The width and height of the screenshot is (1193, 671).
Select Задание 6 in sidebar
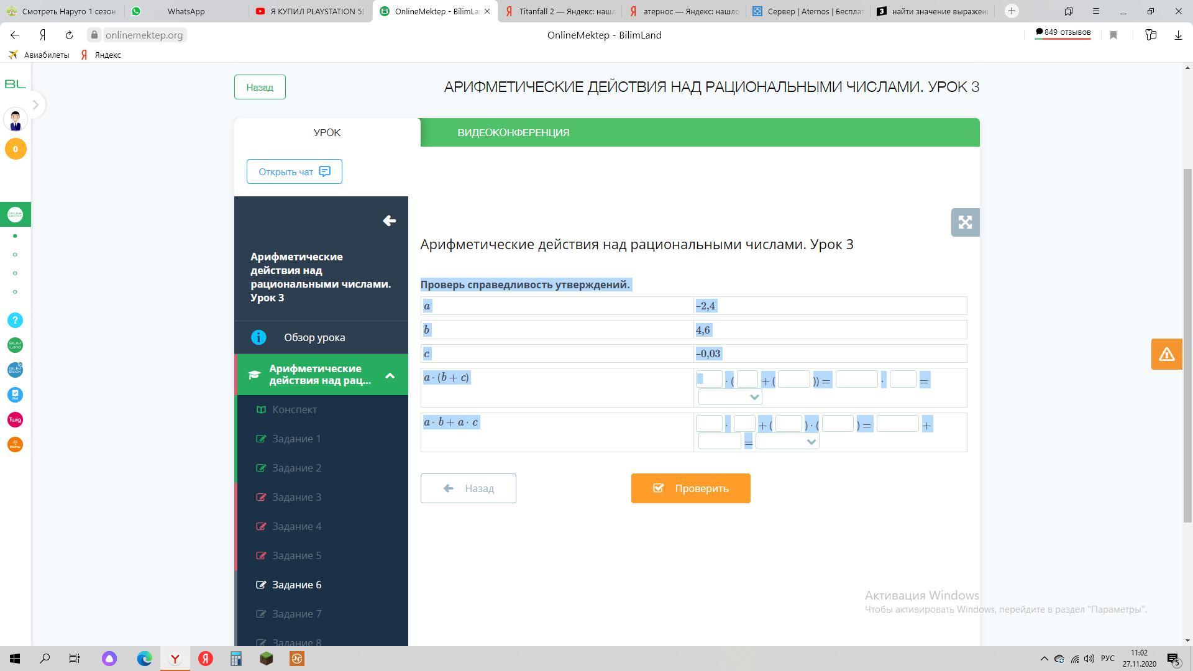296,585
